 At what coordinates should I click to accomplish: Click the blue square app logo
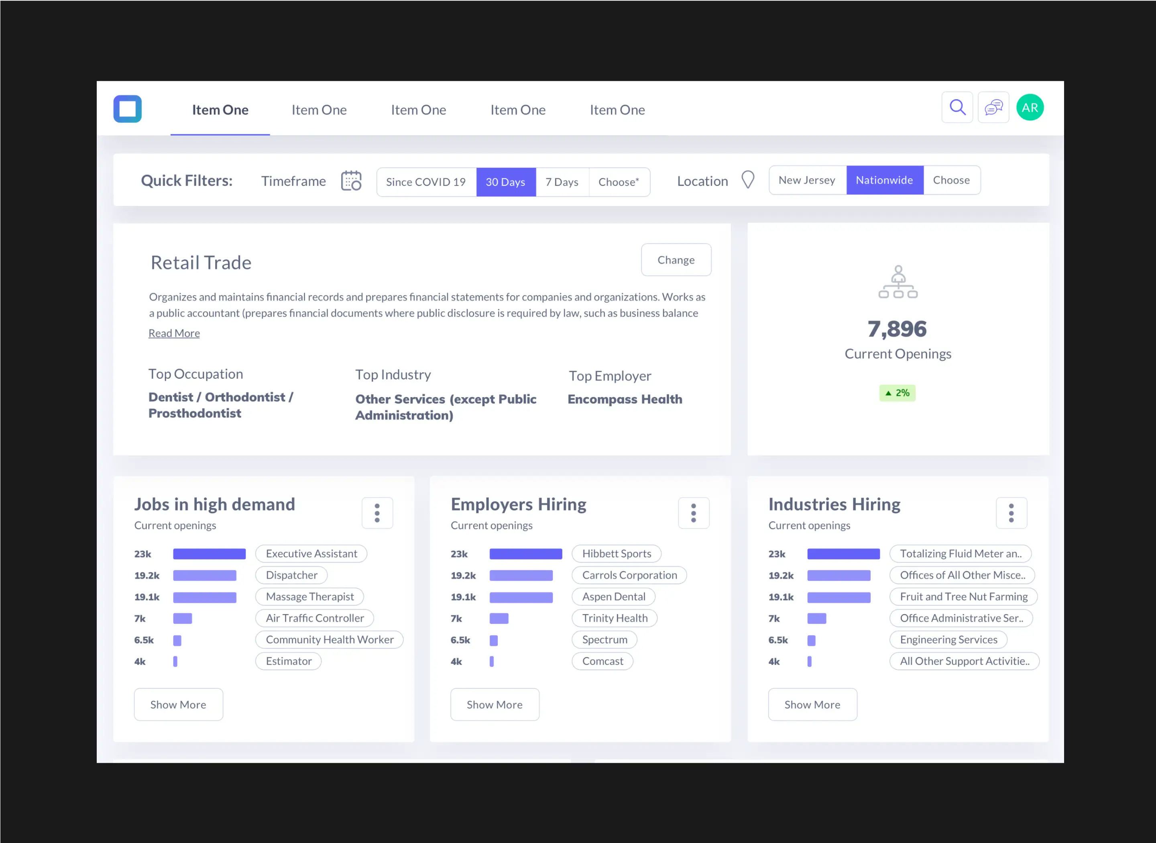[128, 109]
